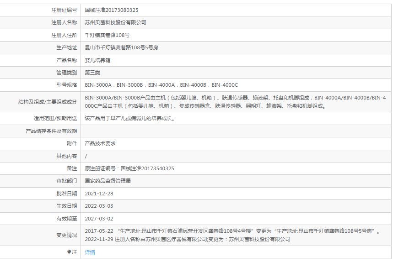Image resolution: width=393 pixels, height=262 pixels.
Task: Click the 生效日期 label
Action: point(67,206)
